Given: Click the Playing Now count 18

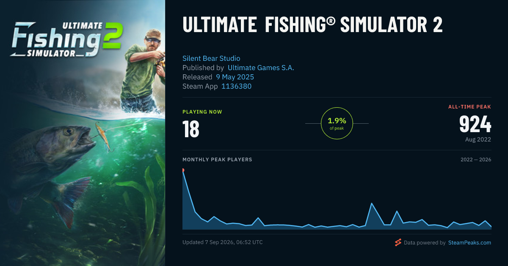Looking at the screenshot, I should click(x=191, y=129).
